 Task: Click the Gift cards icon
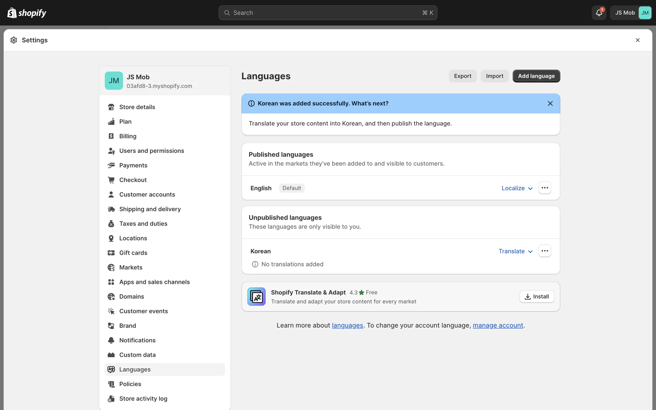click(111, 253)
